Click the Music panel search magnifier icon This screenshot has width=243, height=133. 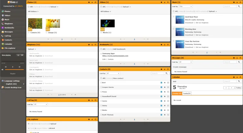tap(239, 6)
